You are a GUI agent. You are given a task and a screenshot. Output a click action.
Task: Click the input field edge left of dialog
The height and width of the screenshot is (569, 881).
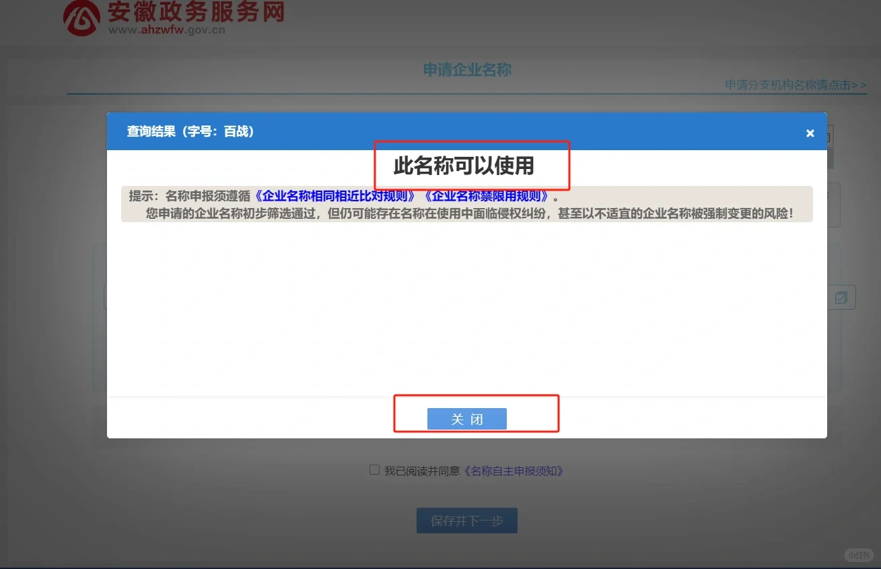pos(105,298)
